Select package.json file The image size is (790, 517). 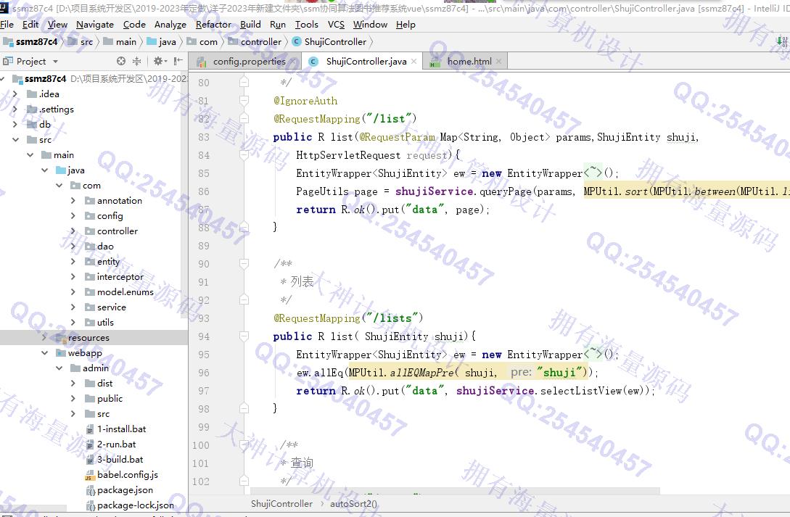click(125, 490)
